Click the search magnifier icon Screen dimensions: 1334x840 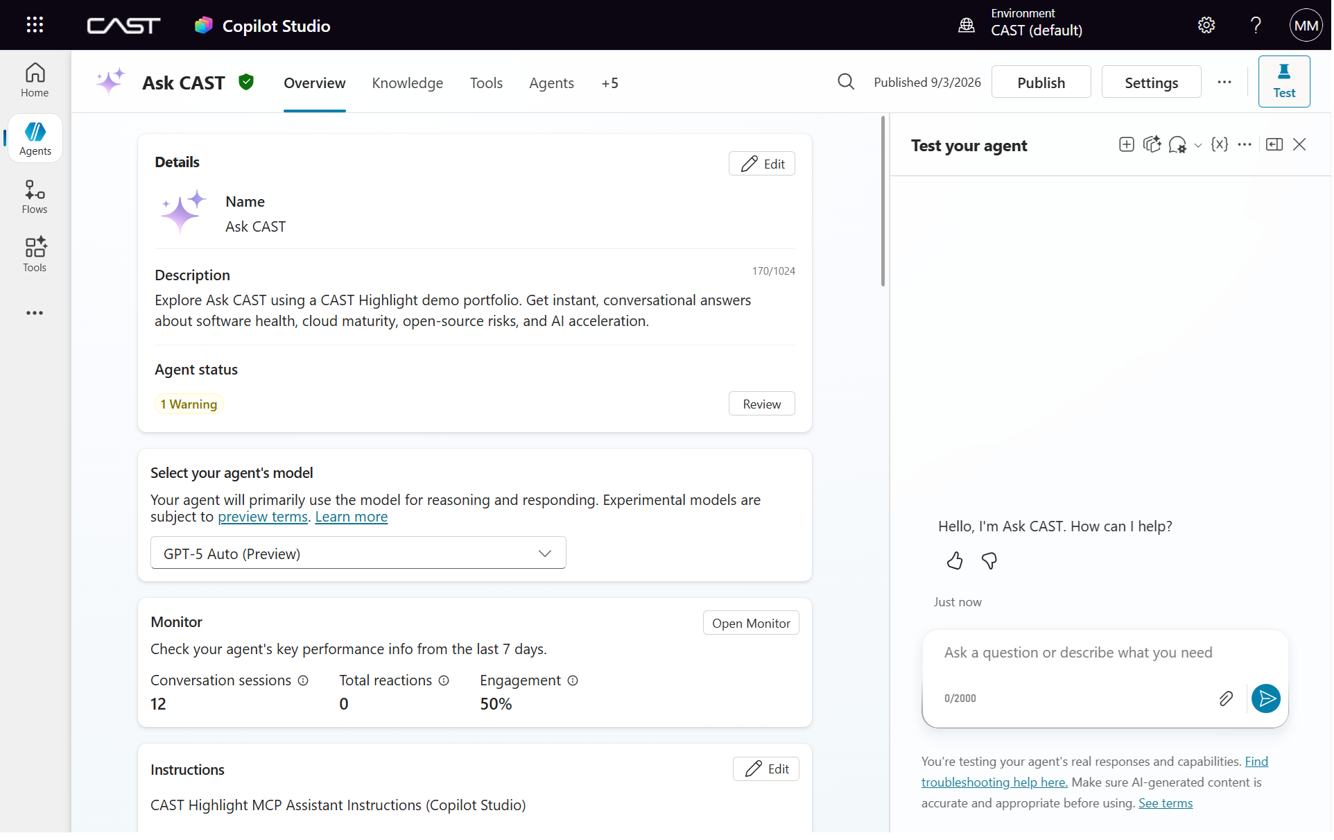pyautogui.click(x=845, y=82)
